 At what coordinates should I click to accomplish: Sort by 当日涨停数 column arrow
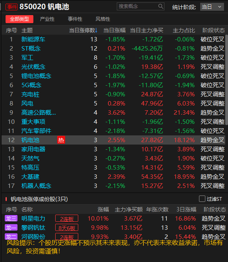point(96,30)
